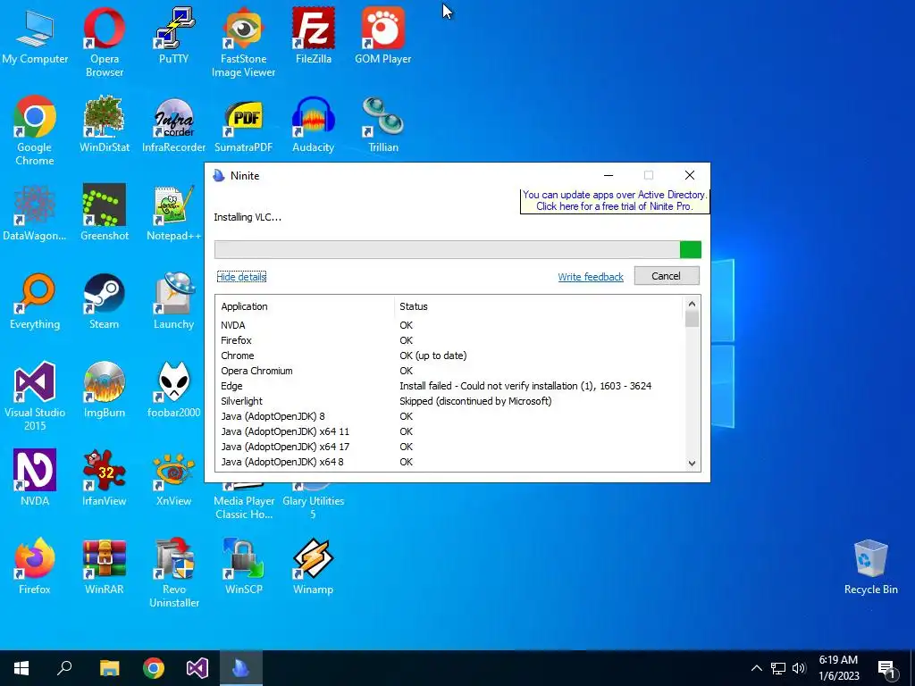Image resolution: width=915 pixels, height=686 pixels.
Task: Select Java (AdoptOpenJDK) x64 17 row
Action: point(449,447)
